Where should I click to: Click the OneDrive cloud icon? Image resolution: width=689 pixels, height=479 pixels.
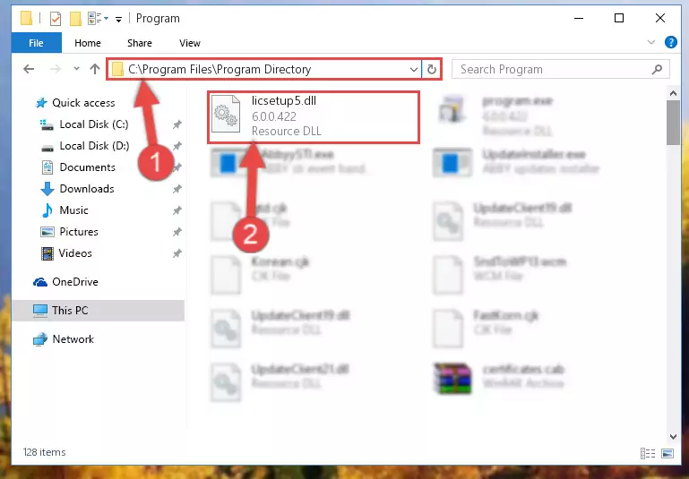coord(40,282)
